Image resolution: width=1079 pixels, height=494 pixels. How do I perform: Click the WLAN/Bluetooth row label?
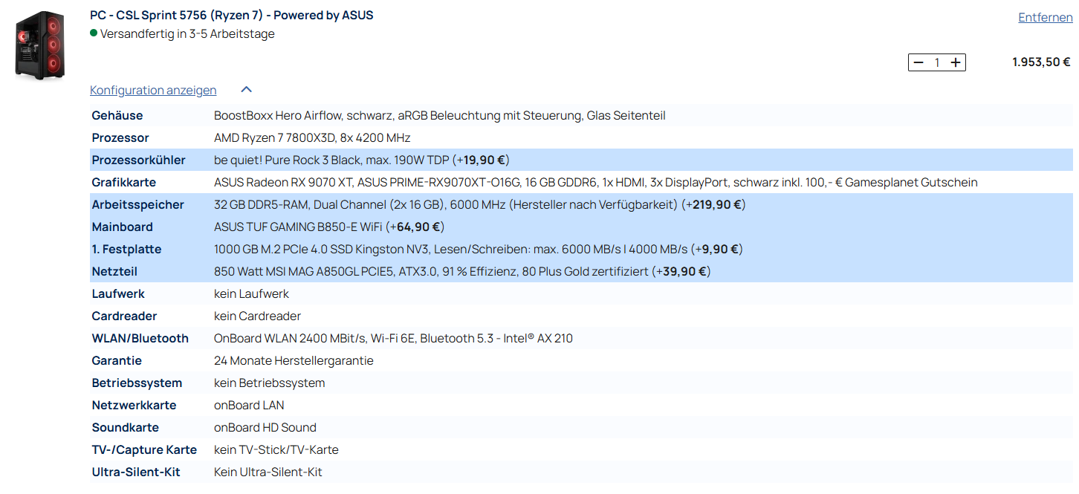pyautogui.click(x=140, y=338)
